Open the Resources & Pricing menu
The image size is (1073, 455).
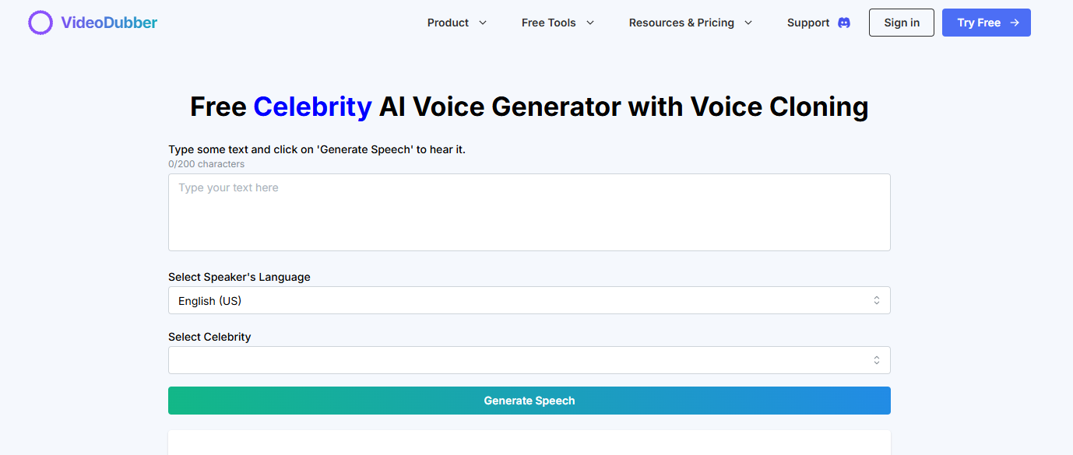(681, 23)
